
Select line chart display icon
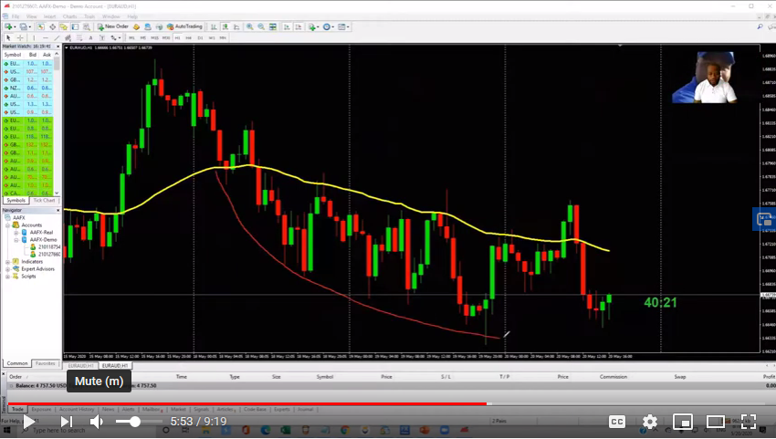(x=236, y=26)
